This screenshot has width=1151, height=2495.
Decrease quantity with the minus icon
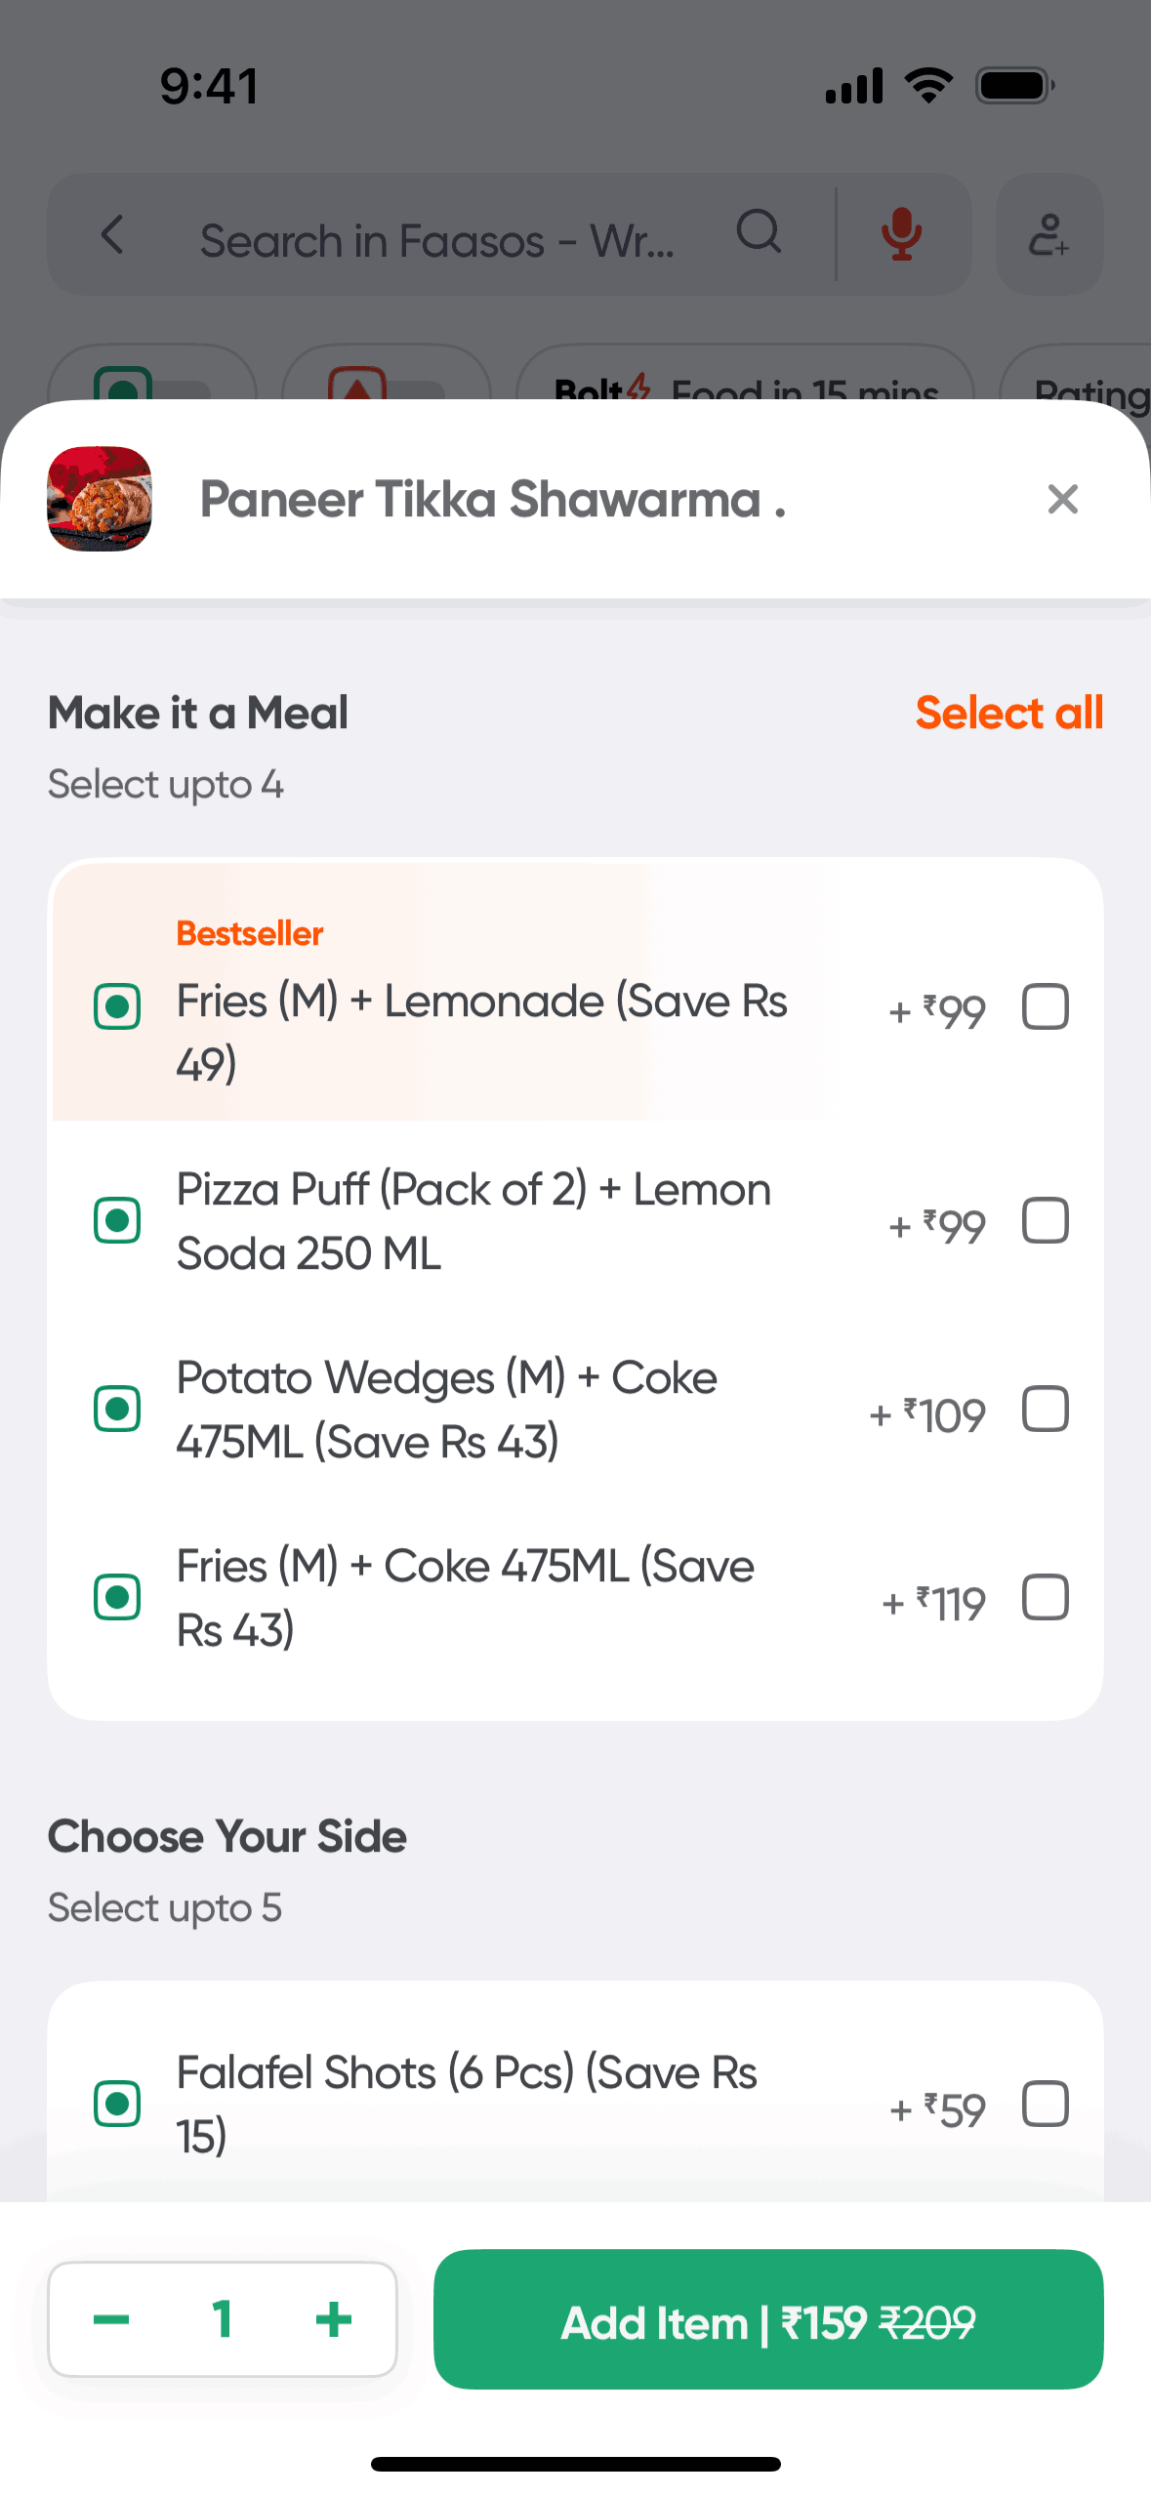111,2318
